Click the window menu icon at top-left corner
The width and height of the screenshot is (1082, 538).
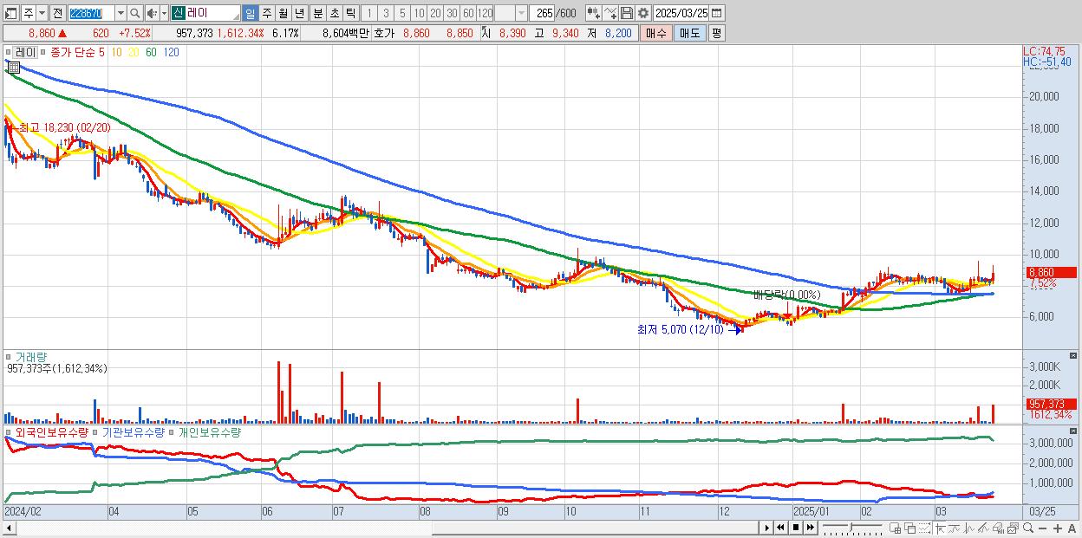11,13
